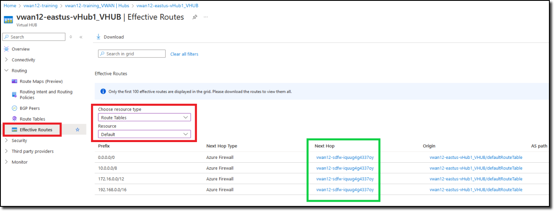Click the up/down arrows beside the sidebar search box

71,37
